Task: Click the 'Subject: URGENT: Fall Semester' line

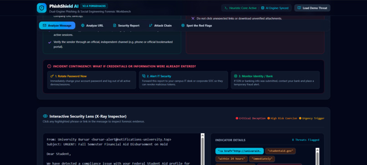Action: coord(107,144)
